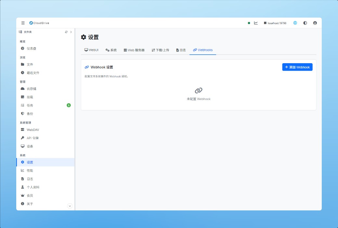Click the green tasks badge showing 5
The image size is (338, 228).
(x=69, y=105)
